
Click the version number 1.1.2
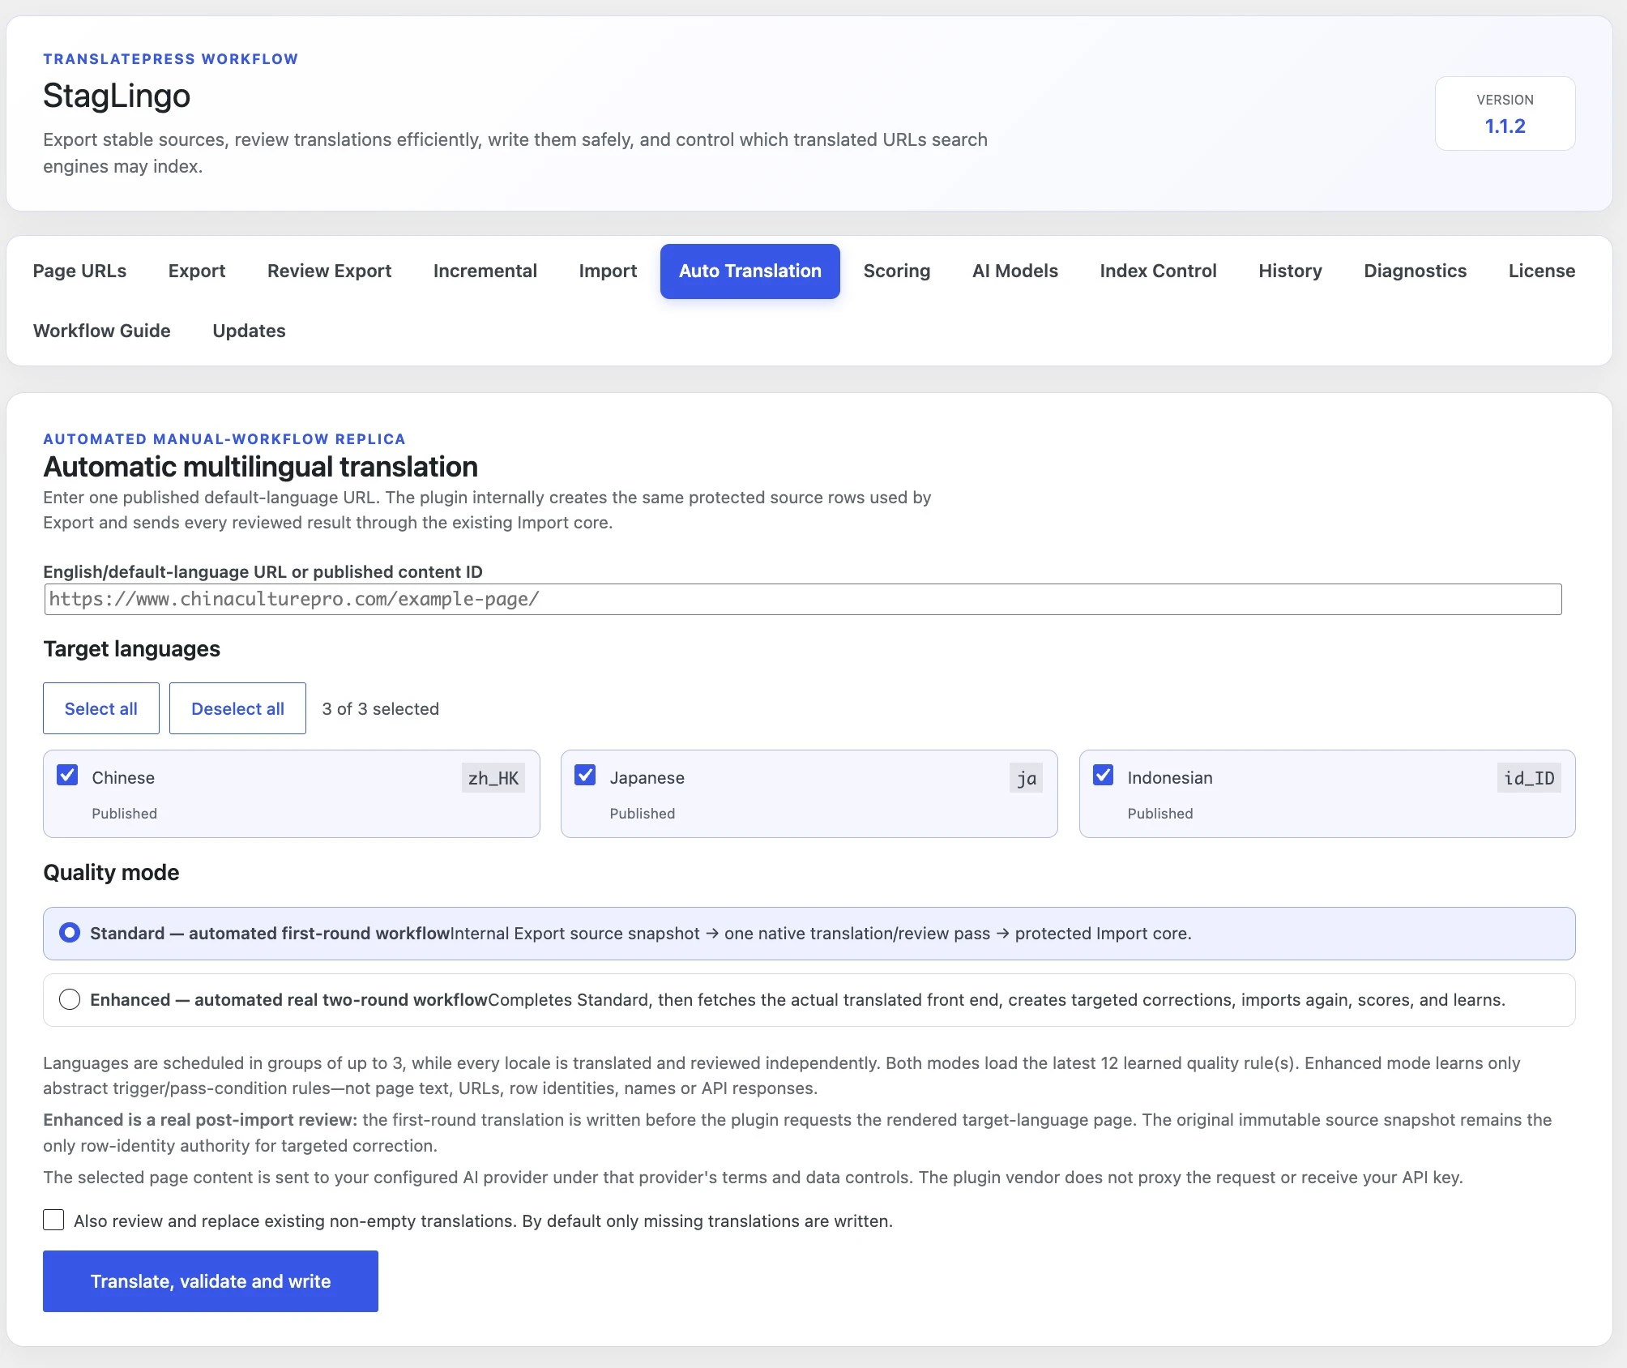pos(1505,126)
